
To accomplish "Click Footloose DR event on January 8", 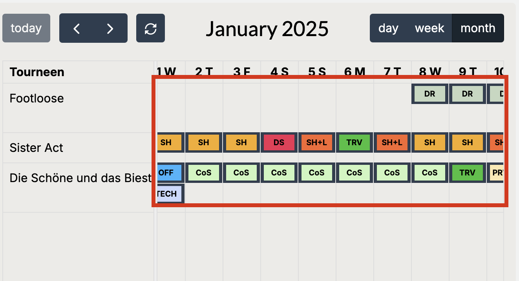I will pyautogui.click(x=429, y=94).
